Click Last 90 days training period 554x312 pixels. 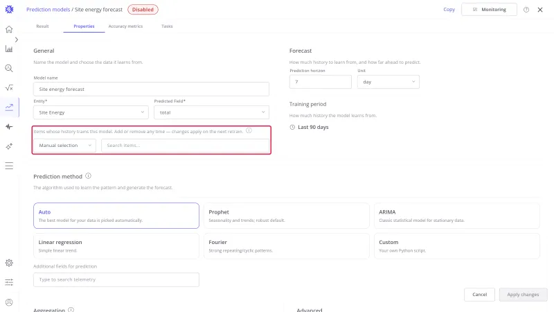(x=313, y=127)
